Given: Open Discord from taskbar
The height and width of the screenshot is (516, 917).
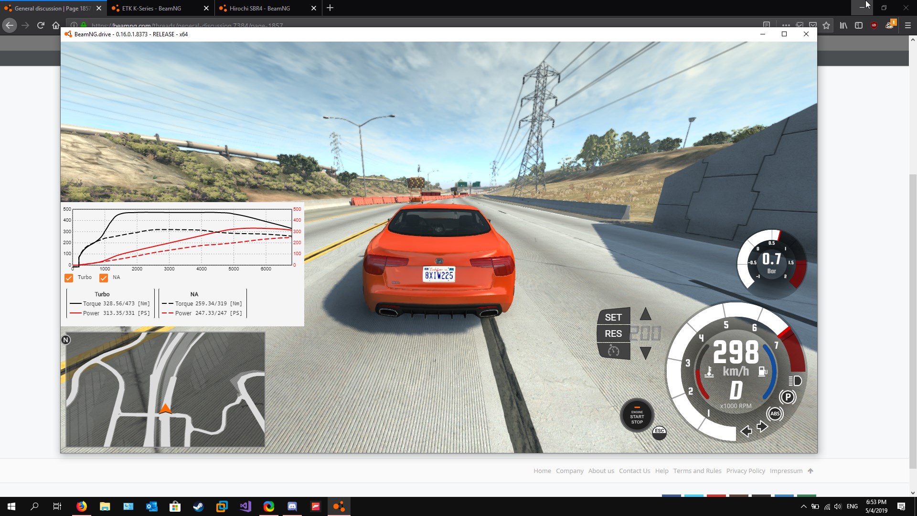Looking at the screenshot, I should pos(292,506).
